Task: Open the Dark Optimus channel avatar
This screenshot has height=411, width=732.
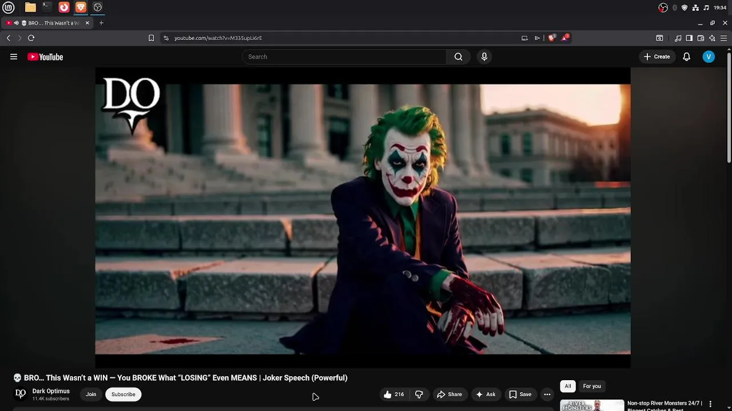Action: tap(21, 394)
